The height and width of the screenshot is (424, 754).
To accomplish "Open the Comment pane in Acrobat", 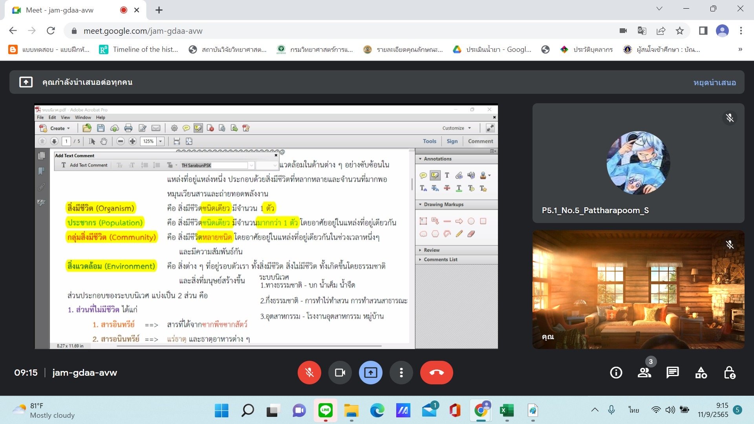I will [x=480, y=141].
